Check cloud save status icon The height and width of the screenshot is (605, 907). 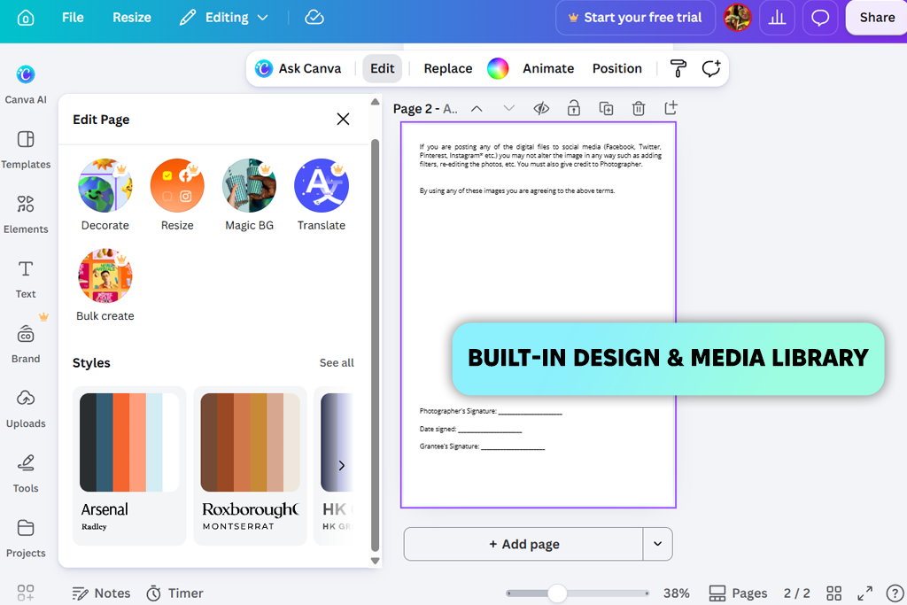314,18
